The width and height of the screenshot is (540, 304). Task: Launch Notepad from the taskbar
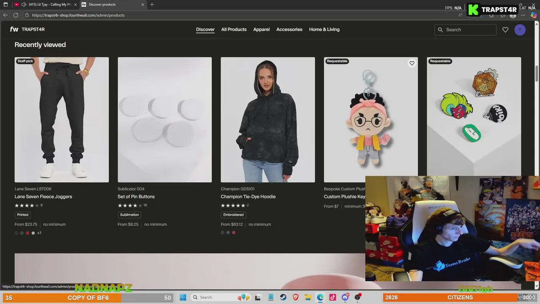[271, 297]
